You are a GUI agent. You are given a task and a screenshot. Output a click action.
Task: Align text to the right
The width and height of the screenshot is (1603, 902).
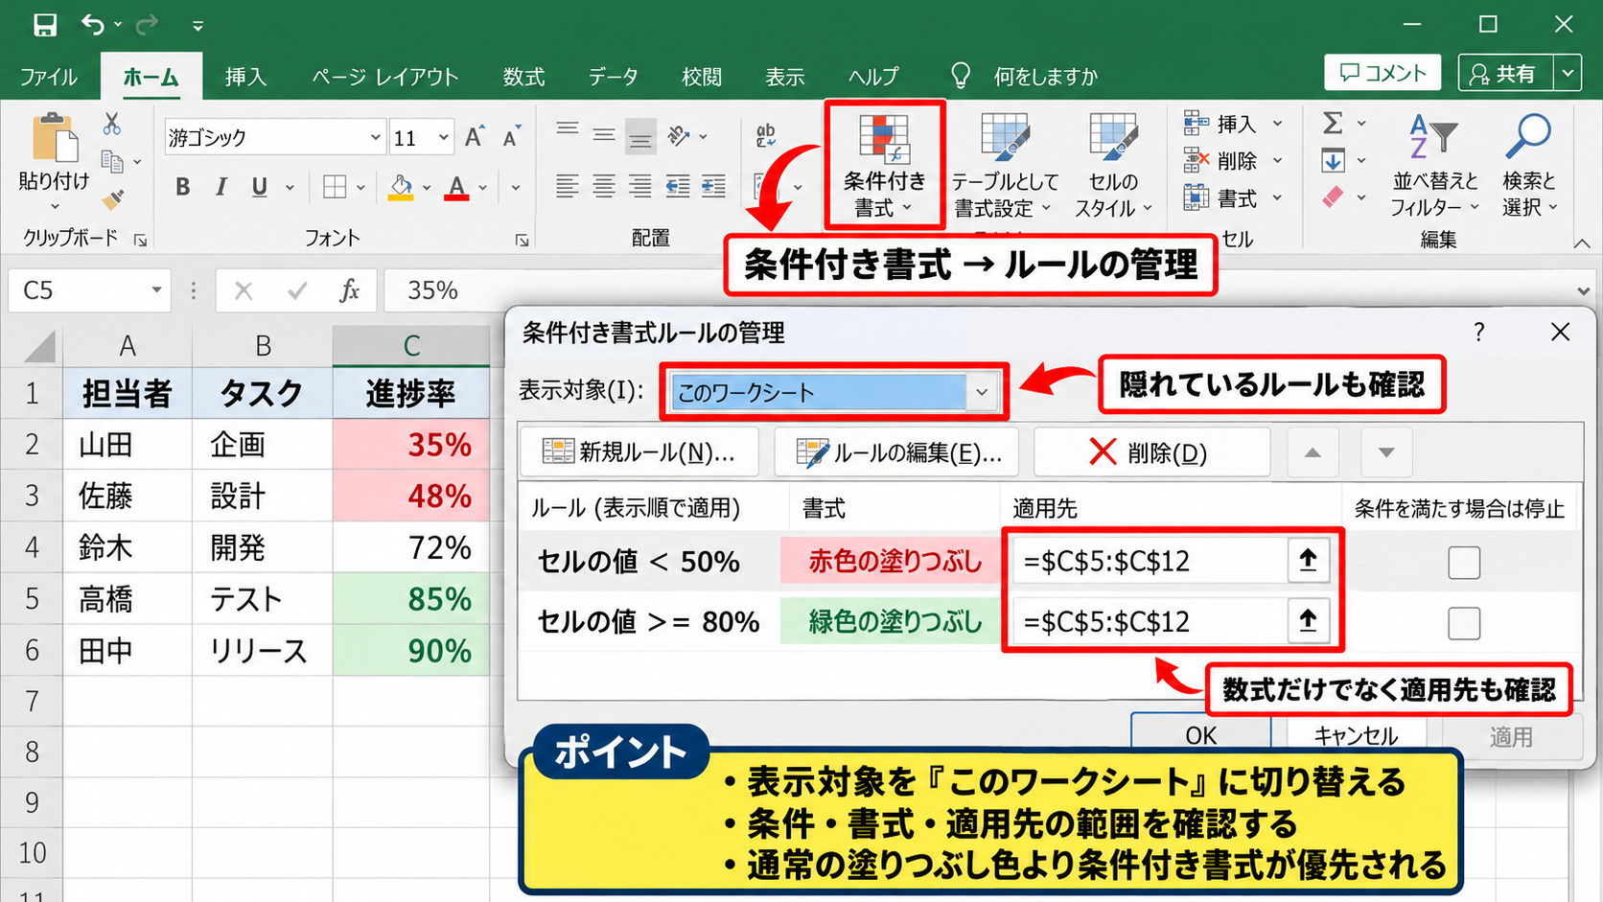coord(640,186)
